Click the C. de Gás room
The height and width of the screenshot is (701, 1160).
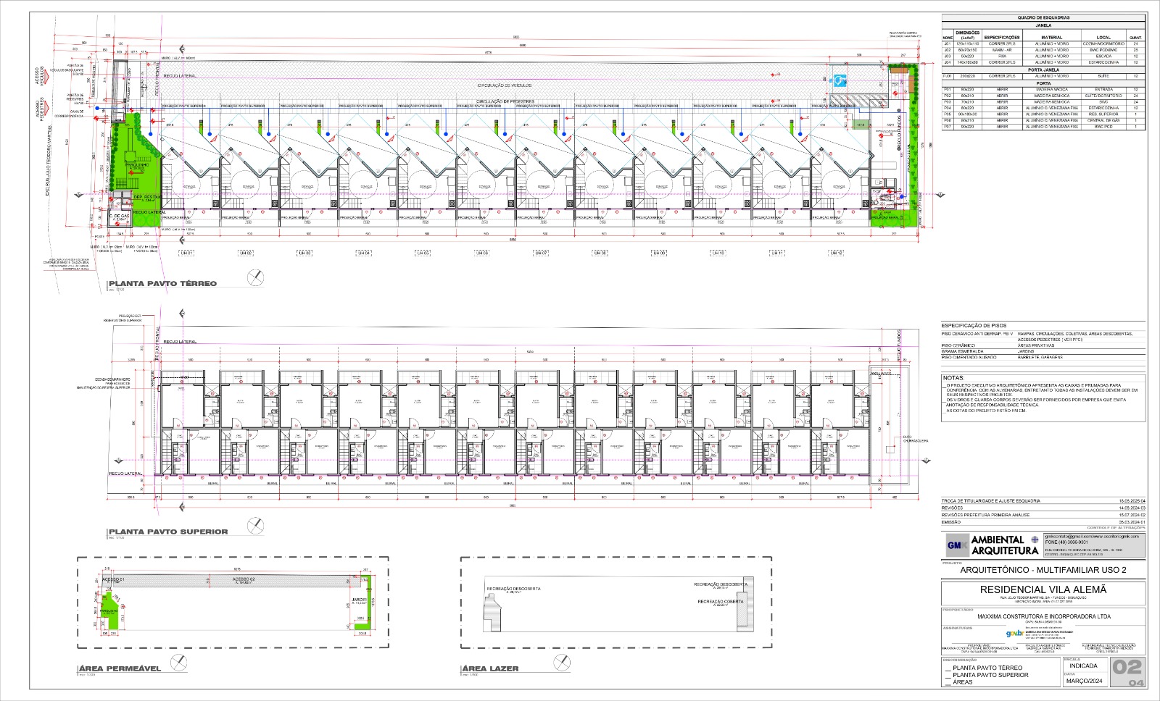[119, 217]
